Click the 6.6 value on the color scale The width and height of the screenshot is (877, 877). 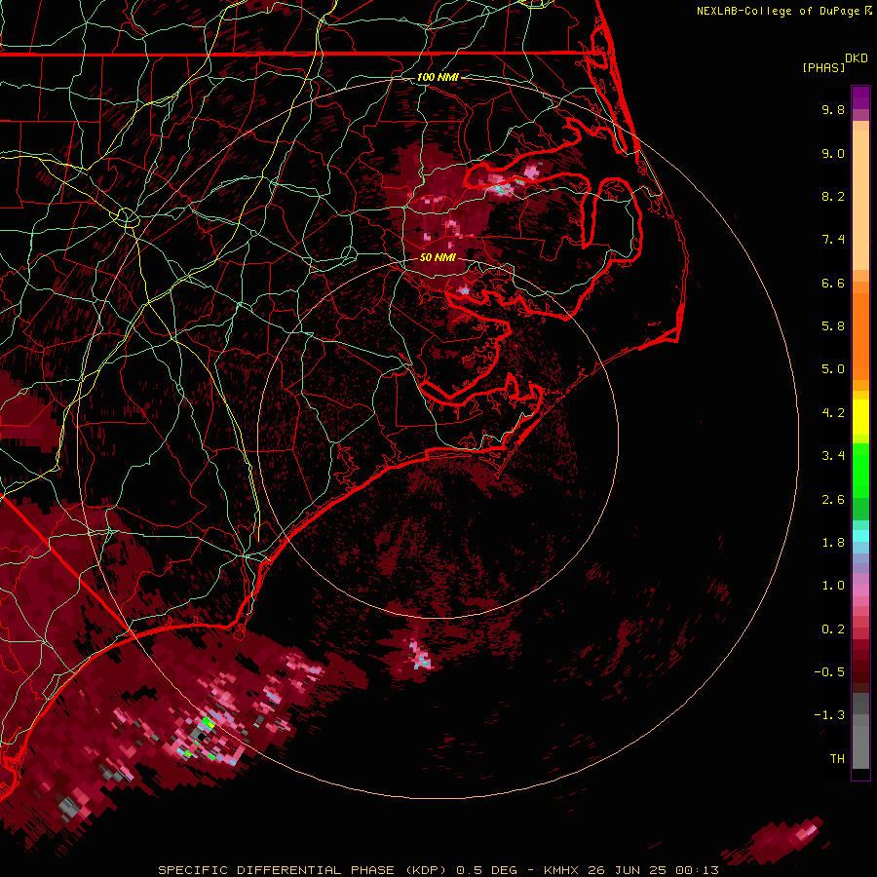833,283
